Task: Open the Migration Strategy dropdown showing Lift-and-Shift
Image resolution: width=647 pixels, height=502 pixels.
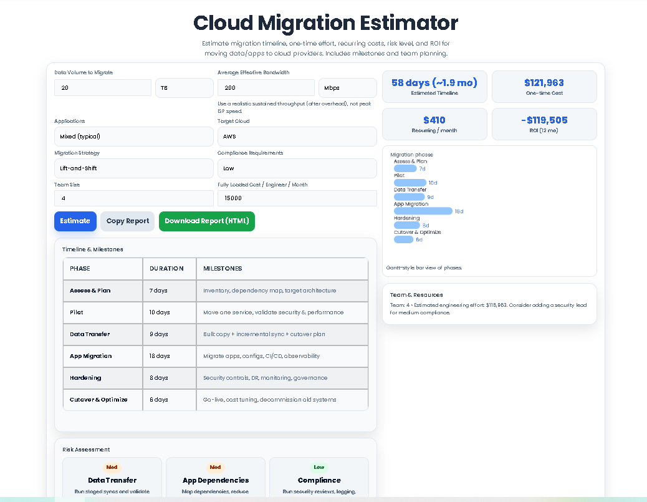Action: 133,168
